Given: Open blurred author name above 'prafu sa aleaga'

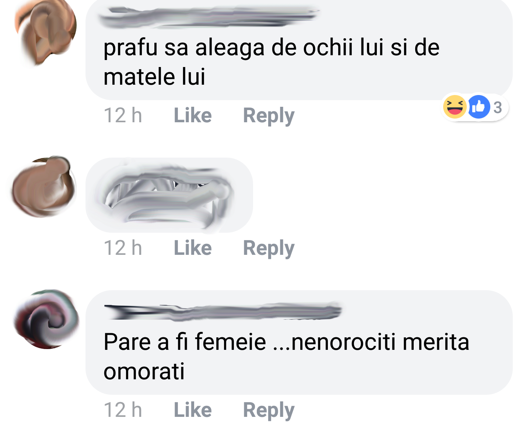Looking at the screenshot, I should (x=209, y=17).
